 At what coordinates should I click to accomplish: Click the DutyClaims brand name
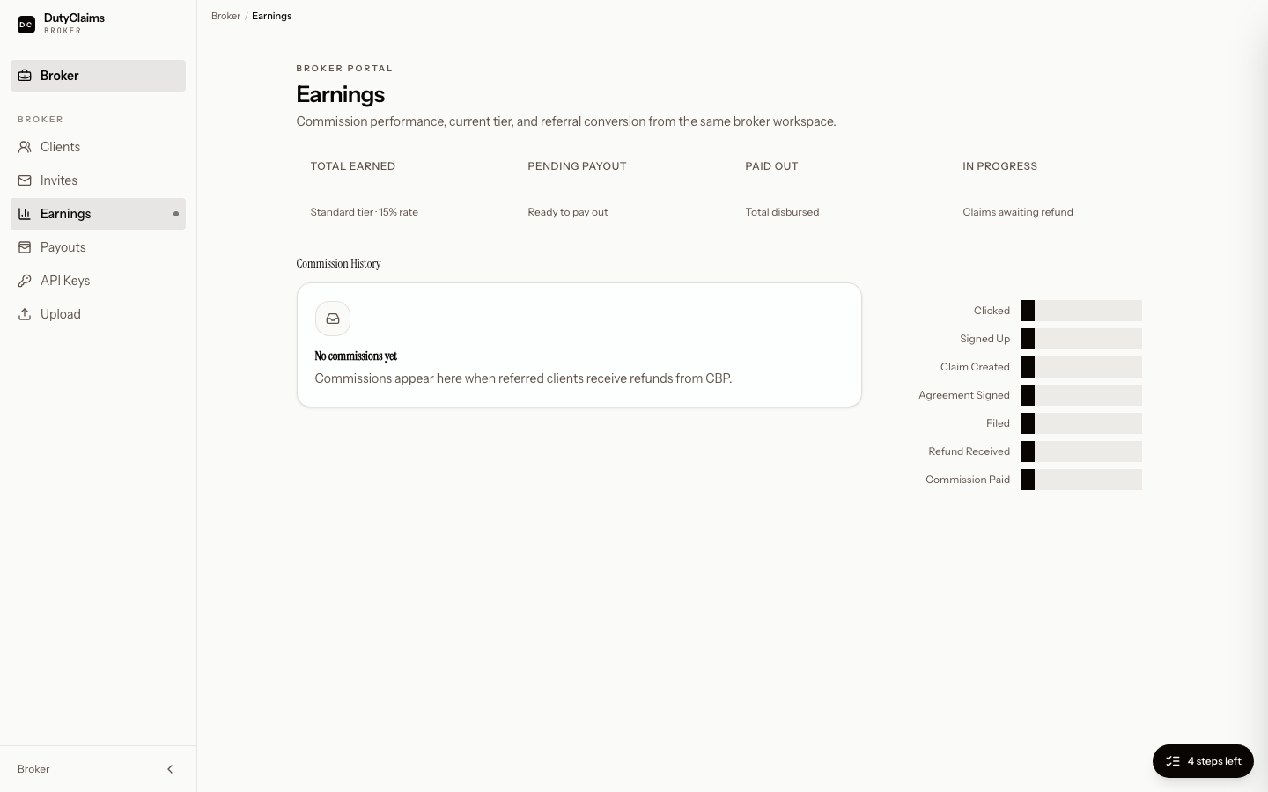(x=74, y=18)
